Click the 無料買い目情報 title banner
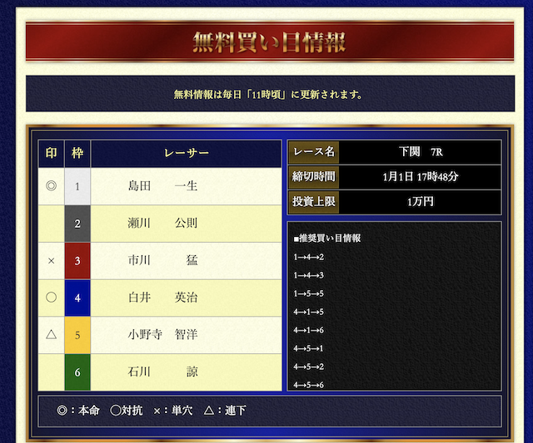The height and width of the screenshot is (443, 533). coord(270,42)
